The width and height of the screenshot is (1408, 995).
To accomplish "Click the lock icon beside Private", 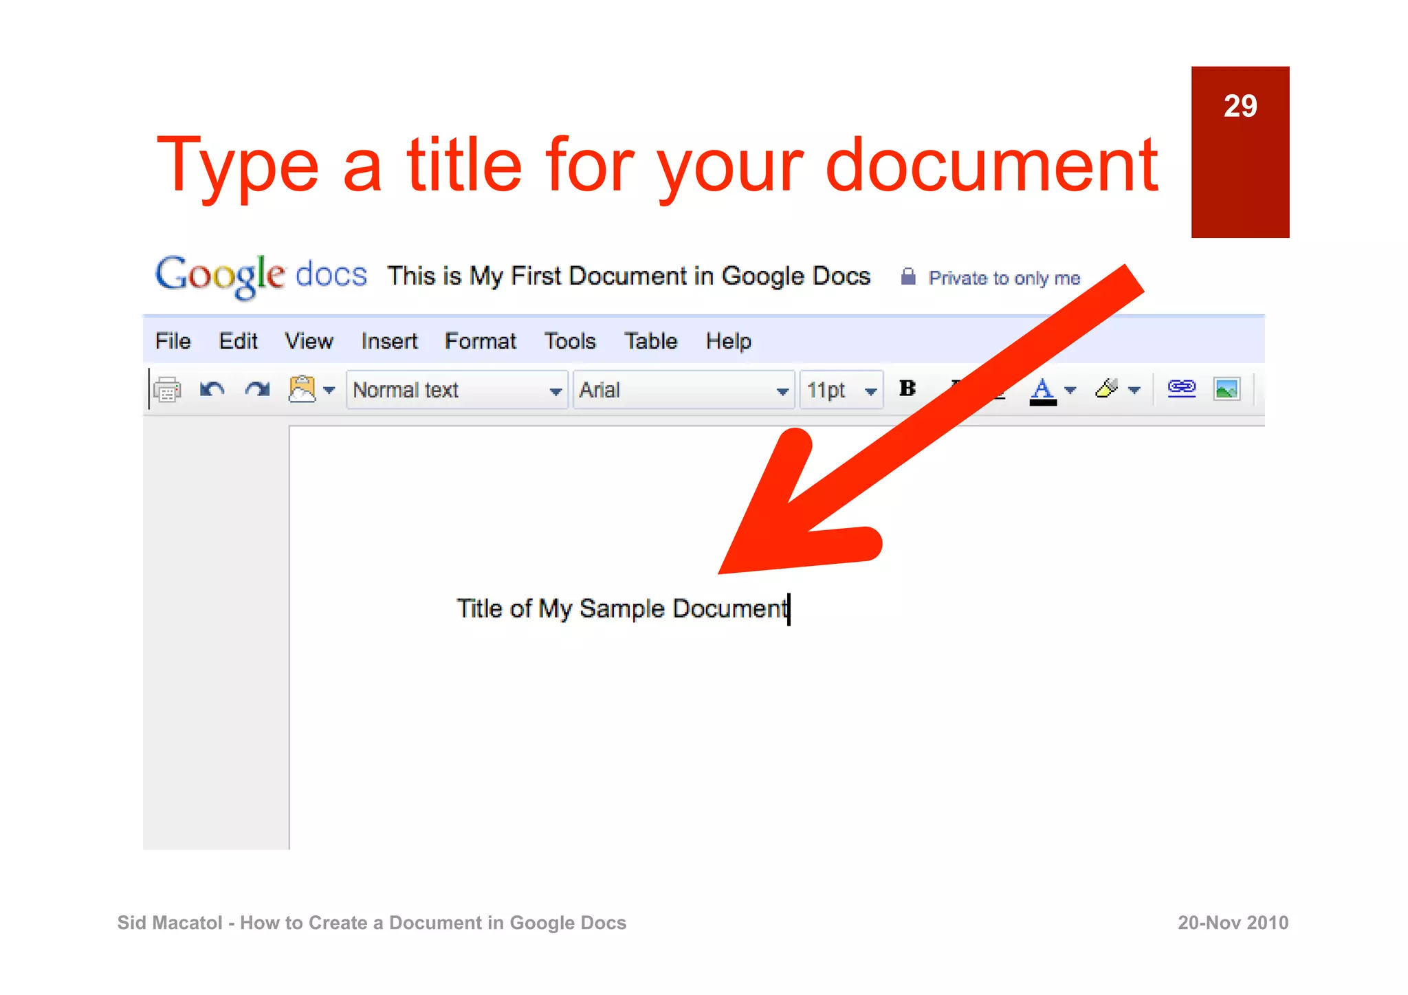I will click(x=908, y=276).
